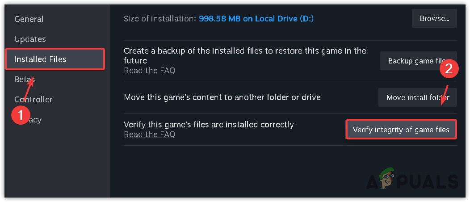
Task: Select the Installed Files tab
Action: click(40, 59)
